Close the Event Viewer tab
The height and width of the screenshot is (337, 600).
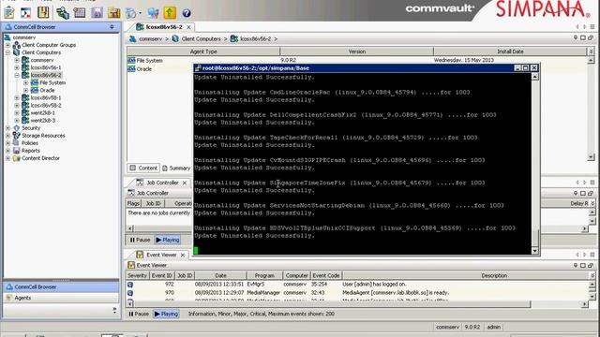coord(183,255)
